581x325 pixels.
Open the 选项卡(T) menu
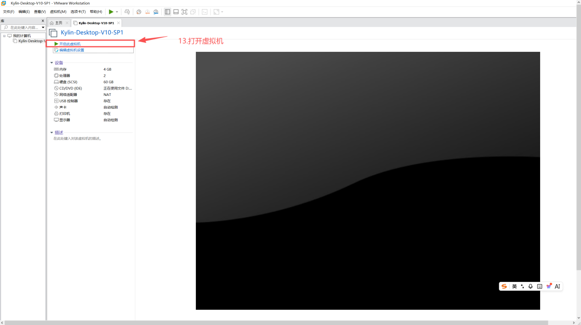[78, 12]
